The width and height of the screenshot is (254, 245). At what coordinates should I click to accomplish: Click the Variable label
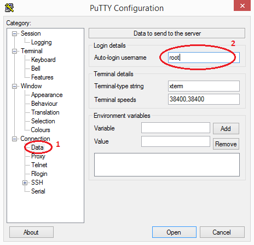[x=105, y=128]
